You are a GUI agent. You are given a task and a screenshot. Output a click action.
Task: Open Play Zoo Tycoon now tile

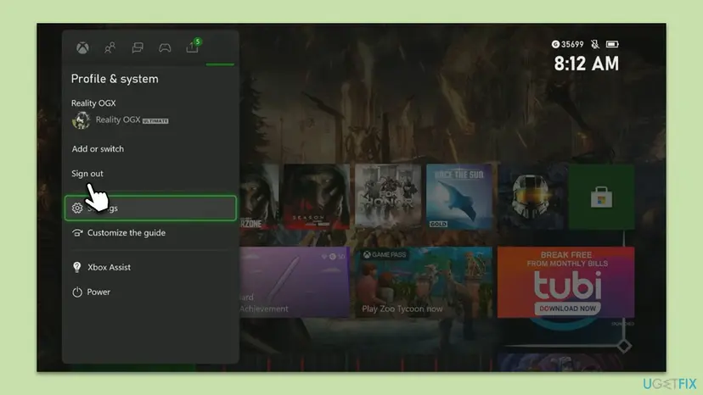point(424,282)
